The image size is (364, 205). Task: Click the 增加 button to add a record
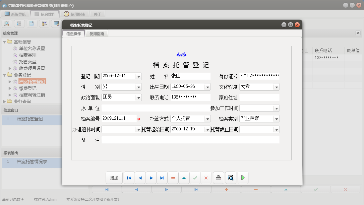114,177
